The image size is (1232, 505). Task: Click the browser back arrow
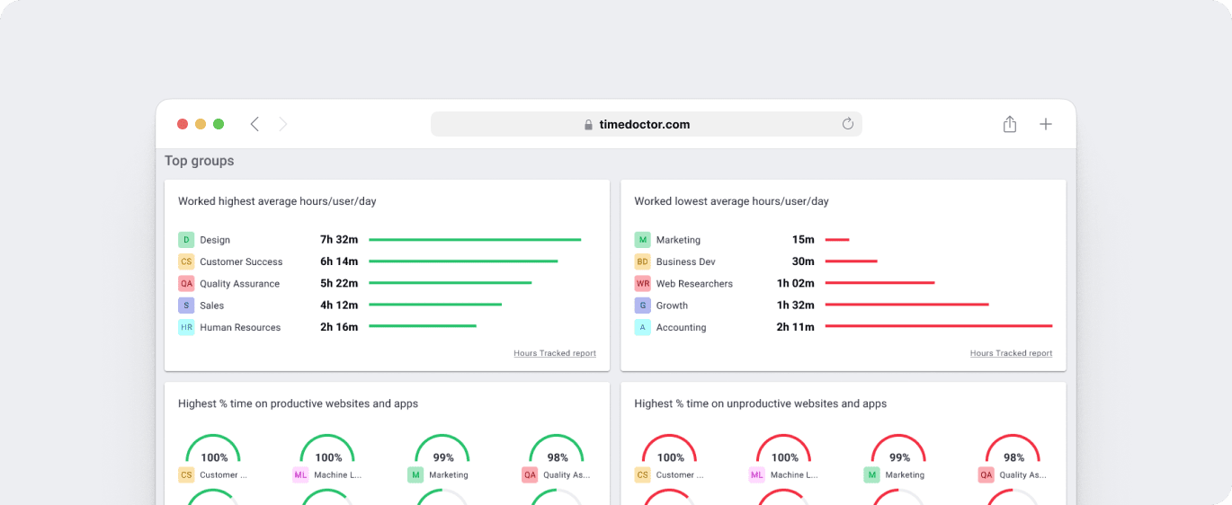[254, 125]
